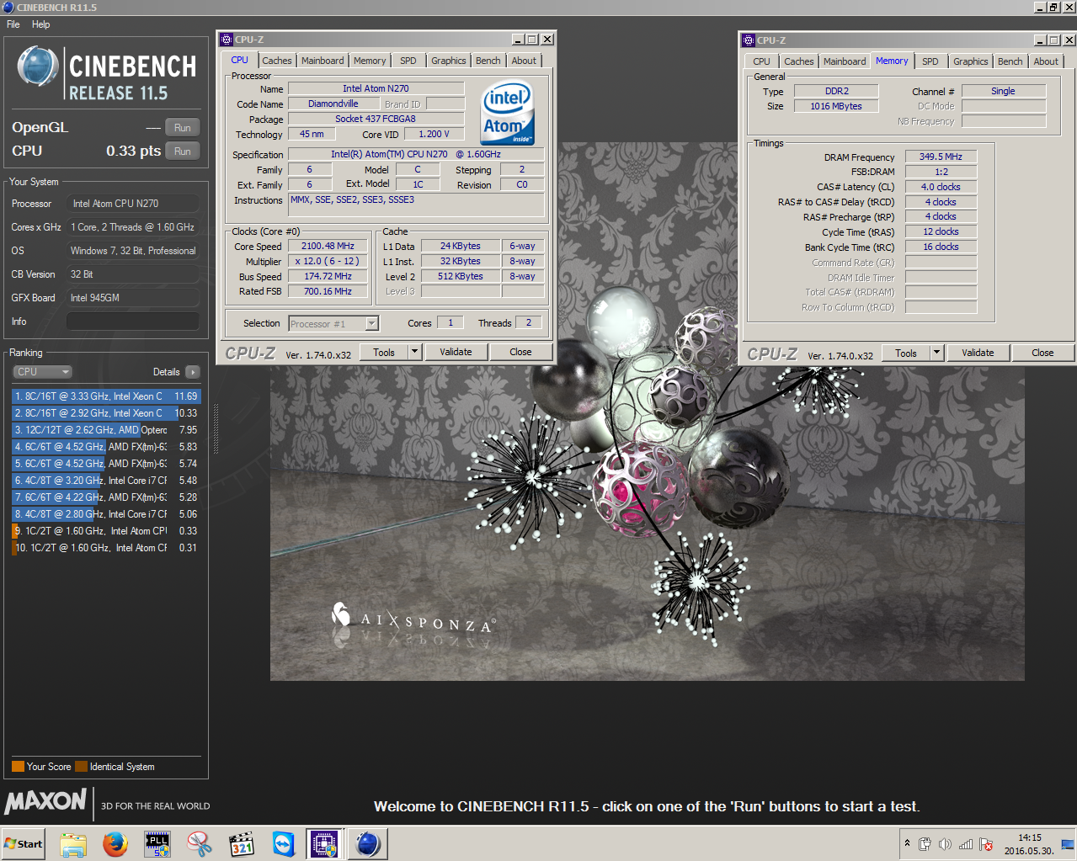The width and height of the screenshot is (1077, 861).
Task: Click the CPU-Z icon in the left window's title bar
Action: tap(226, 40)
